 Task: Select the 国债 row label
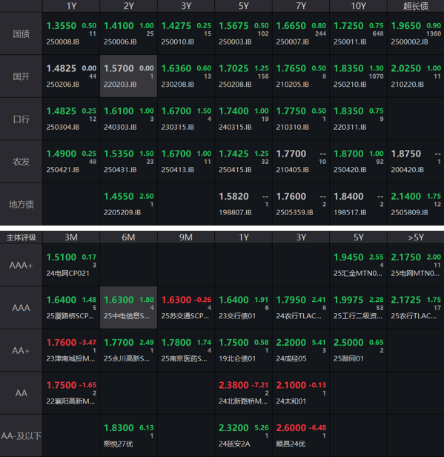click(x=21, y=33)
